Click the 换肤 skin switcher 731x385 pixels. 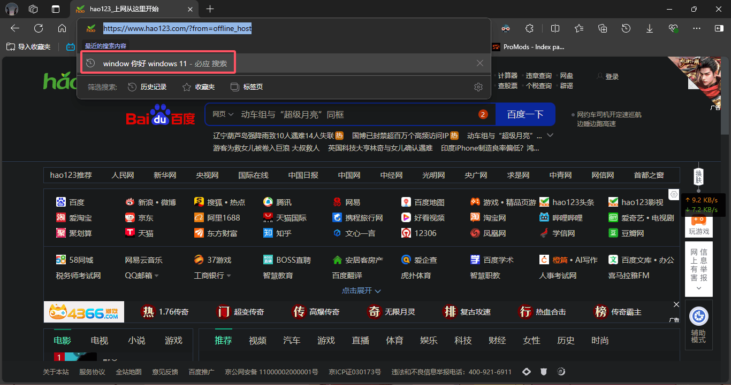click(698, 176)
